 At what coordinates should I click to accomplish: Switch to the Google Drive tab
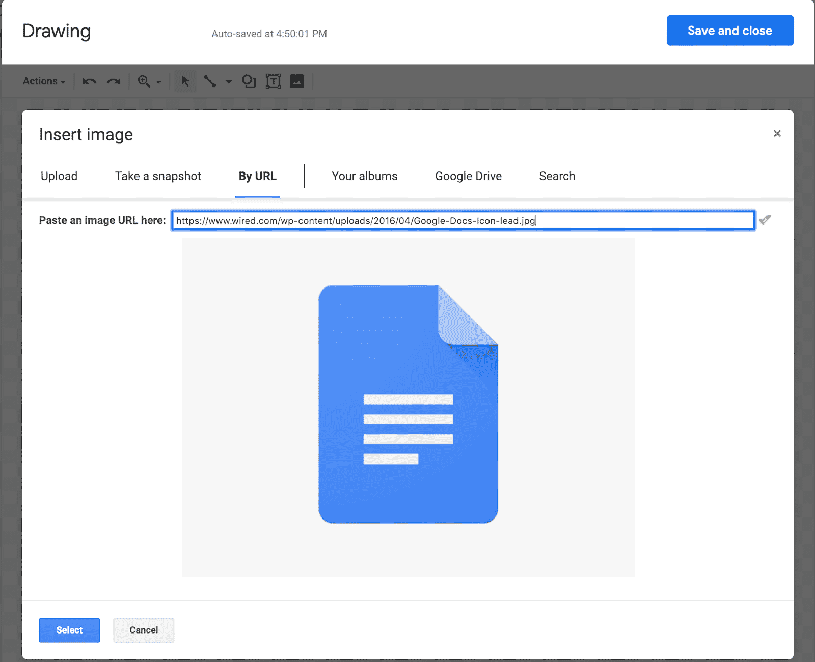pyautogui.click(x=468, y=176)
